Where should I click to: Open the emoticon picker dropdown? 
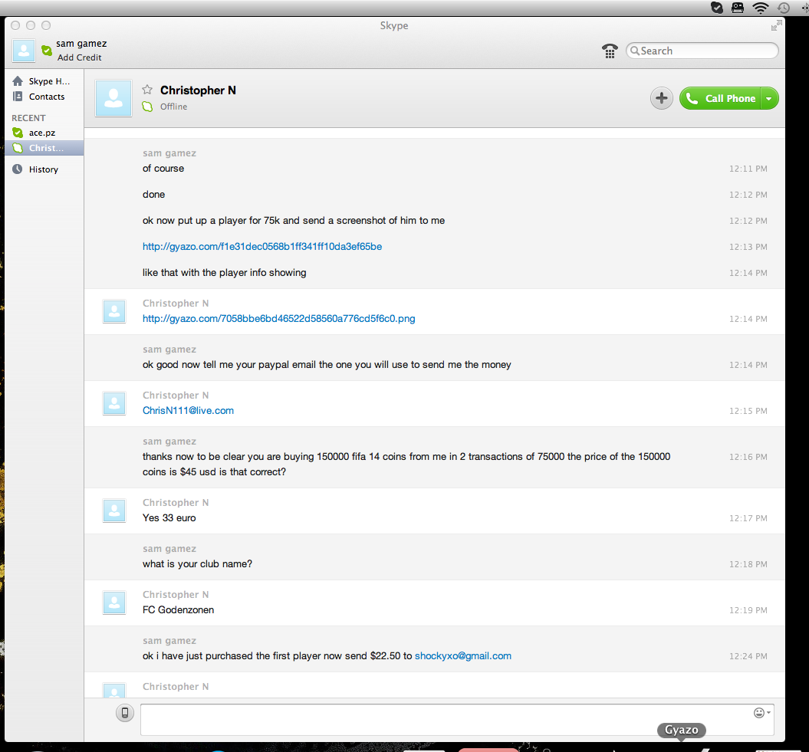pyautogui.click(x=761, y=713)
